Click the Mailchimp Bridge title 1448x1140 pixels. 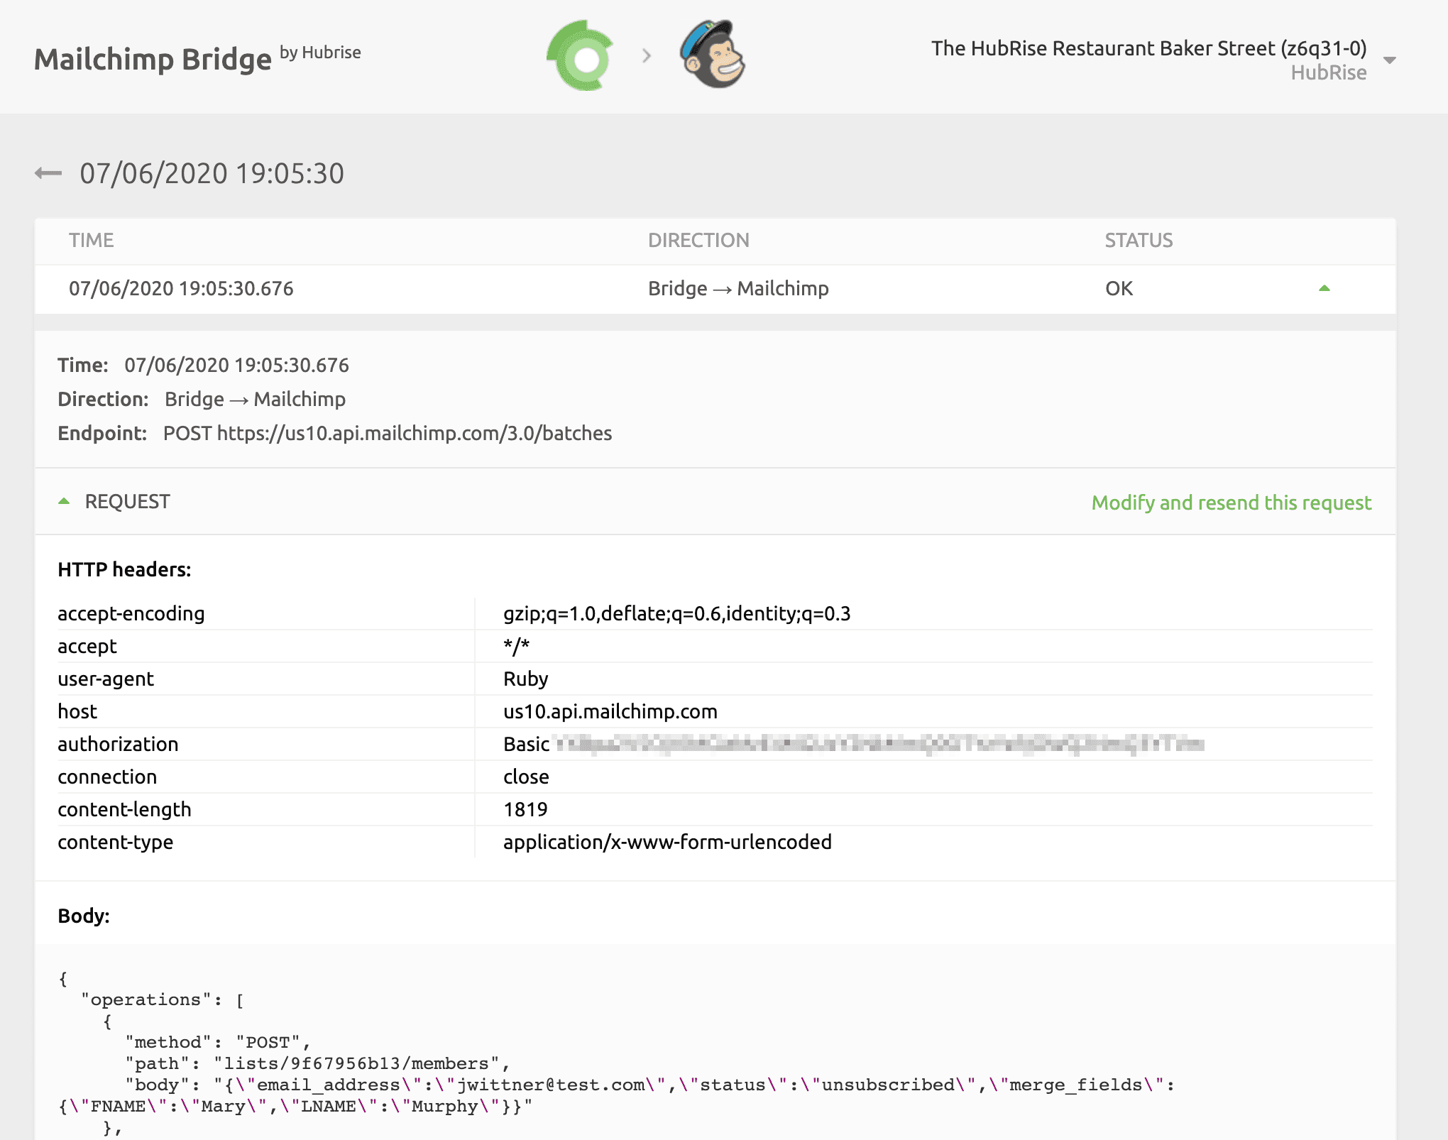point(153,59)
